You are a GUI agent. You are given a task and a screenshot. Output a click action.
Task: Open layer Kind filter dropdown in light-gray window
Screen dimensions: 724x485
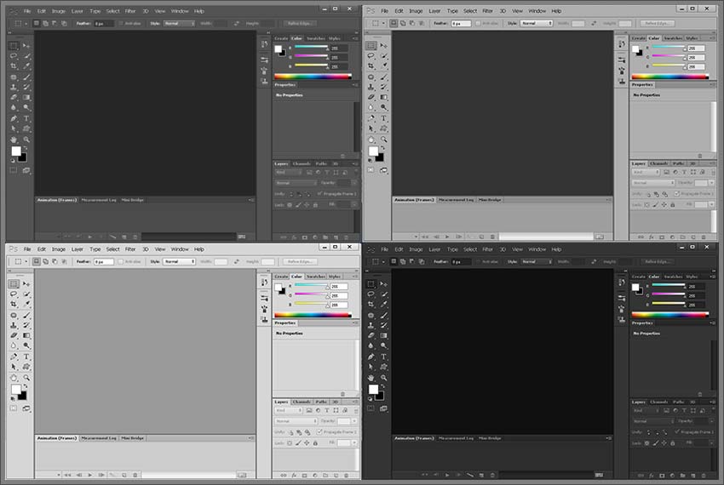click(289, 410)
